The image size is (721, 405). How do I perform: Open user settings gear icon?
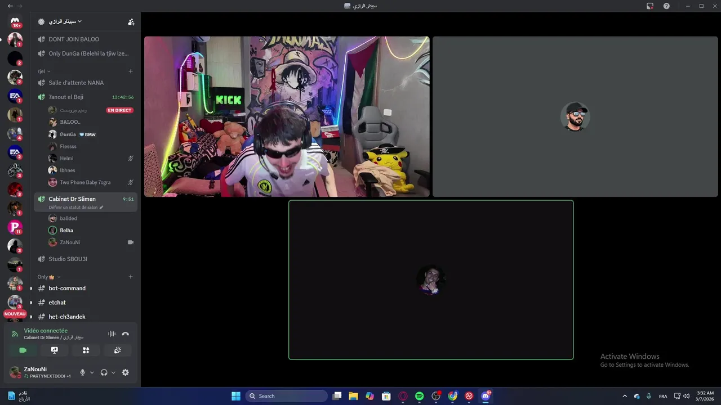coord(125,372)
